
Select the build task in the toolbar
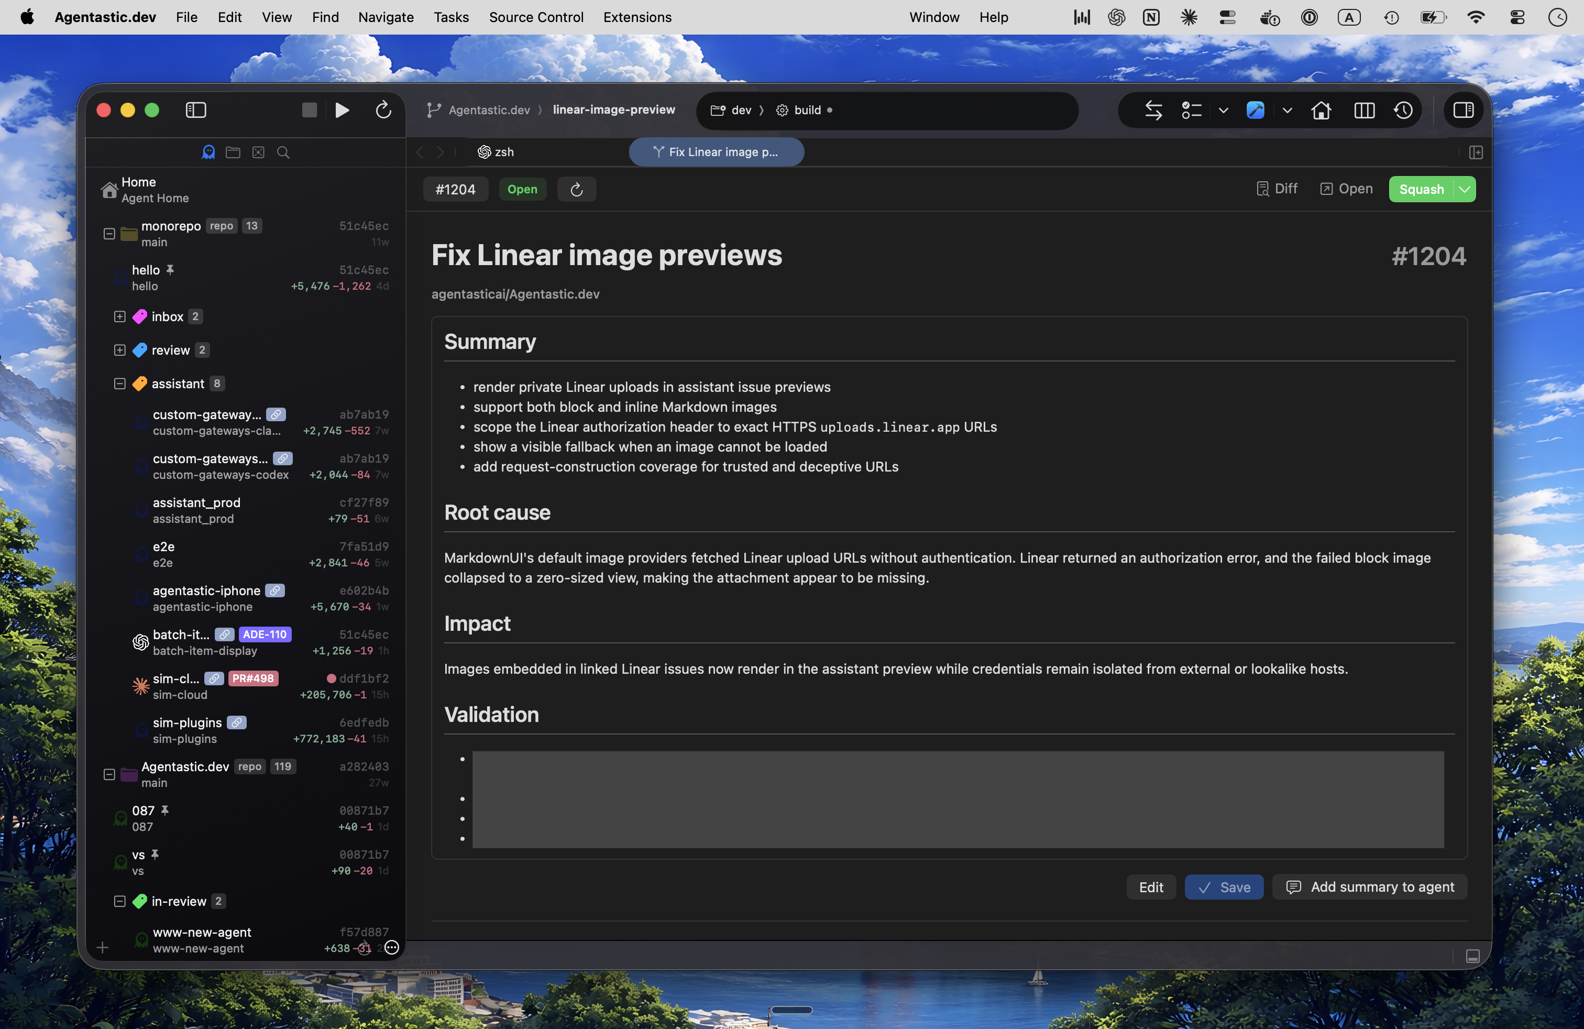point(799,110)
